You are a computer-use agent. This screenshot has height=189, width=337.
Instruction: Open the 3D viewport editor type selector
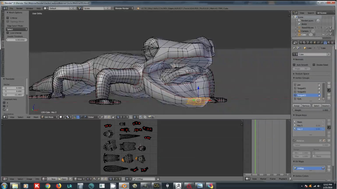pyautogui.click(x=5, y=117)
